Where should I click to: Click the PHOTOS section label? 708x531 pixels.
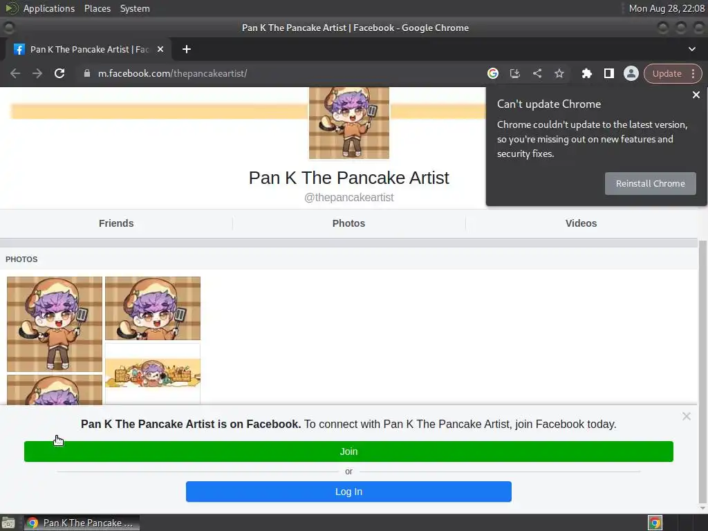click(21, 260)
